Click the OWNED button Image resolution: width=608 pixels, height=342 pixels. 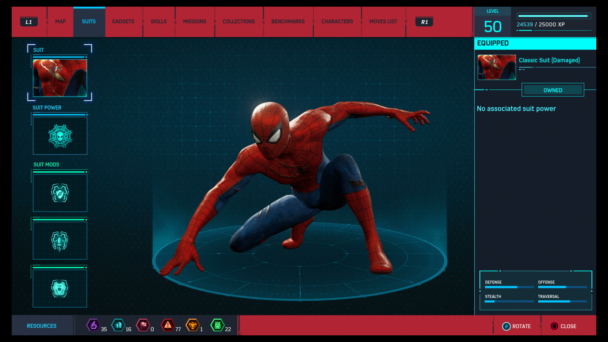553,90
